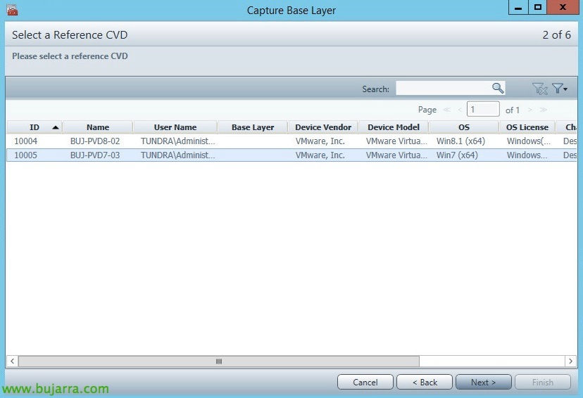
Task: Click the page number box
Action: pos(483,109)
